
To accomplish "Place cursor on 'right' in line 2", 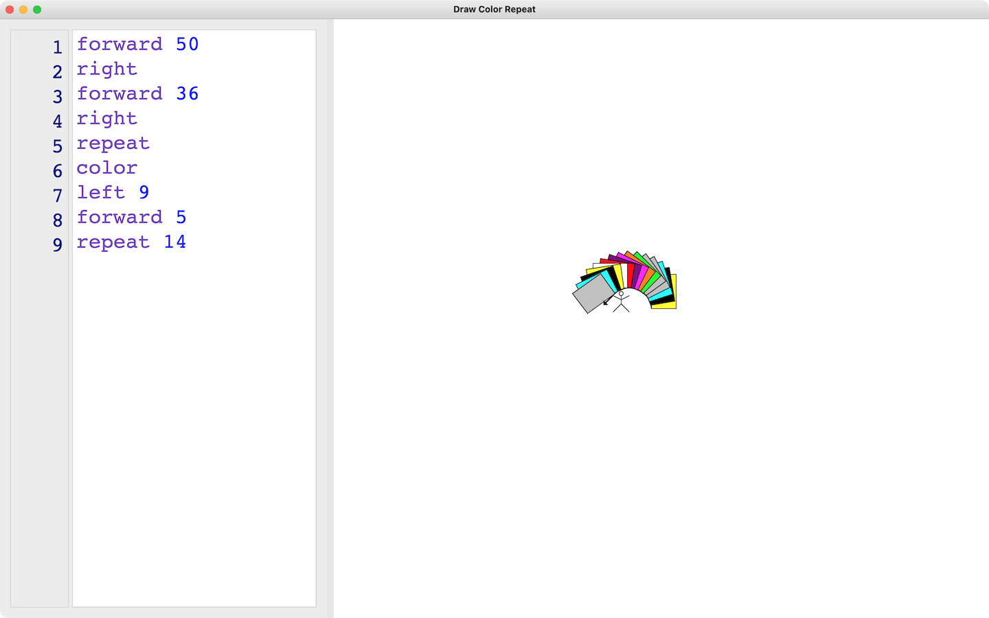I will point(106,69).
